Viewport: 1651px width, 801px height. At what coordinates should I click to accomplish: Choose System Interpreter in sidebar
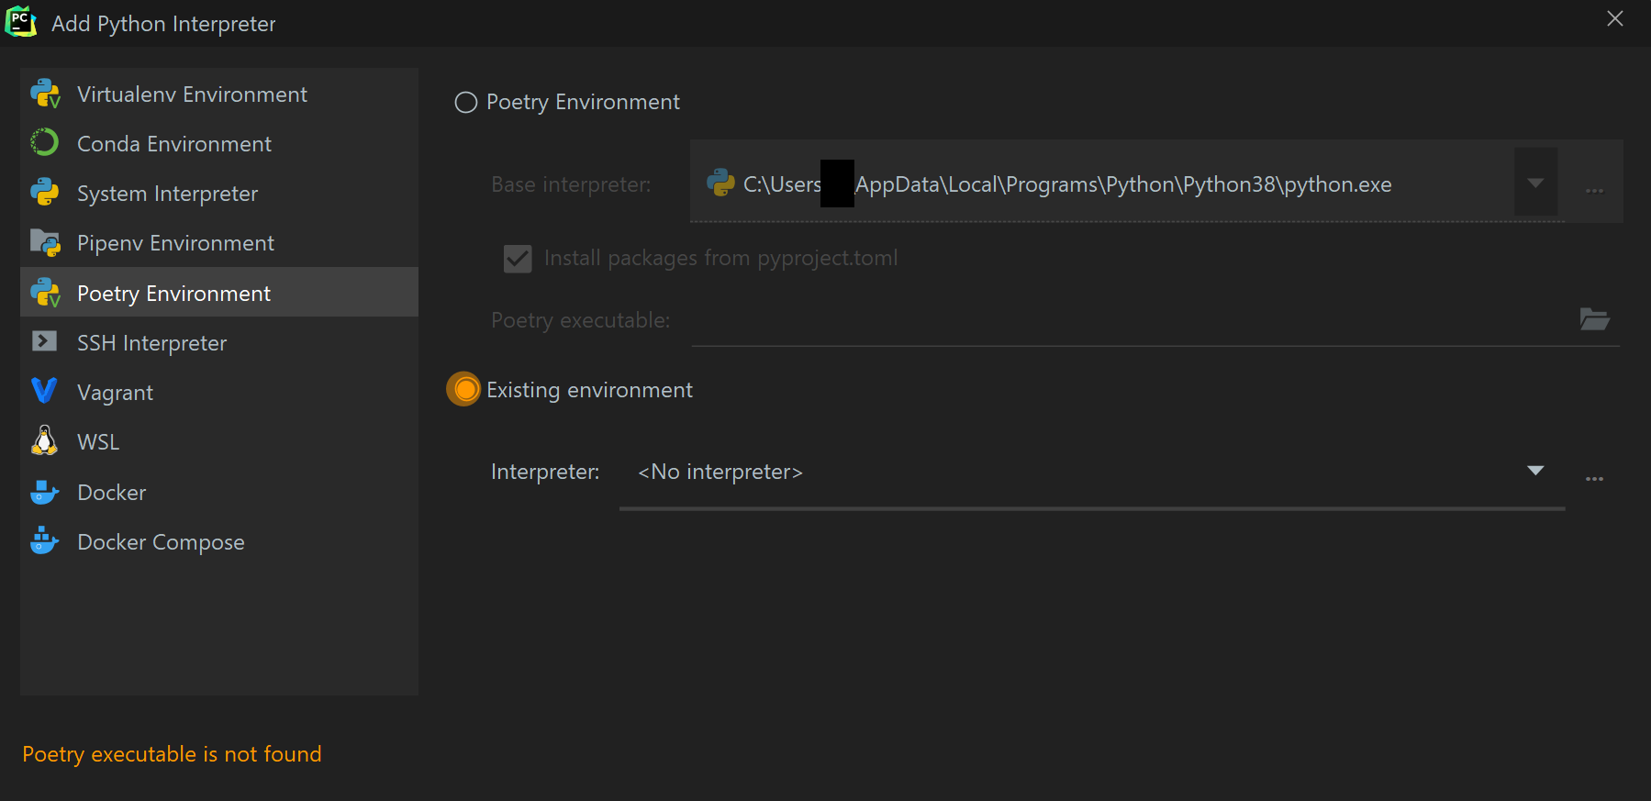219,193
